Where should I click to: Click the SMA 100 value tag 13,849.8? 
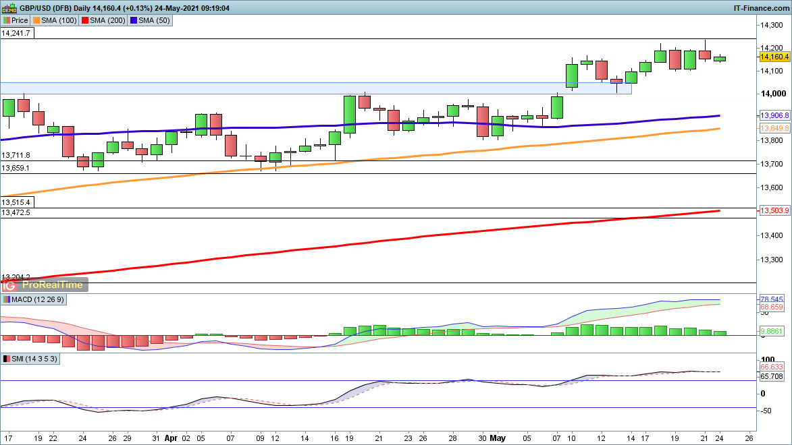point(774,128)
